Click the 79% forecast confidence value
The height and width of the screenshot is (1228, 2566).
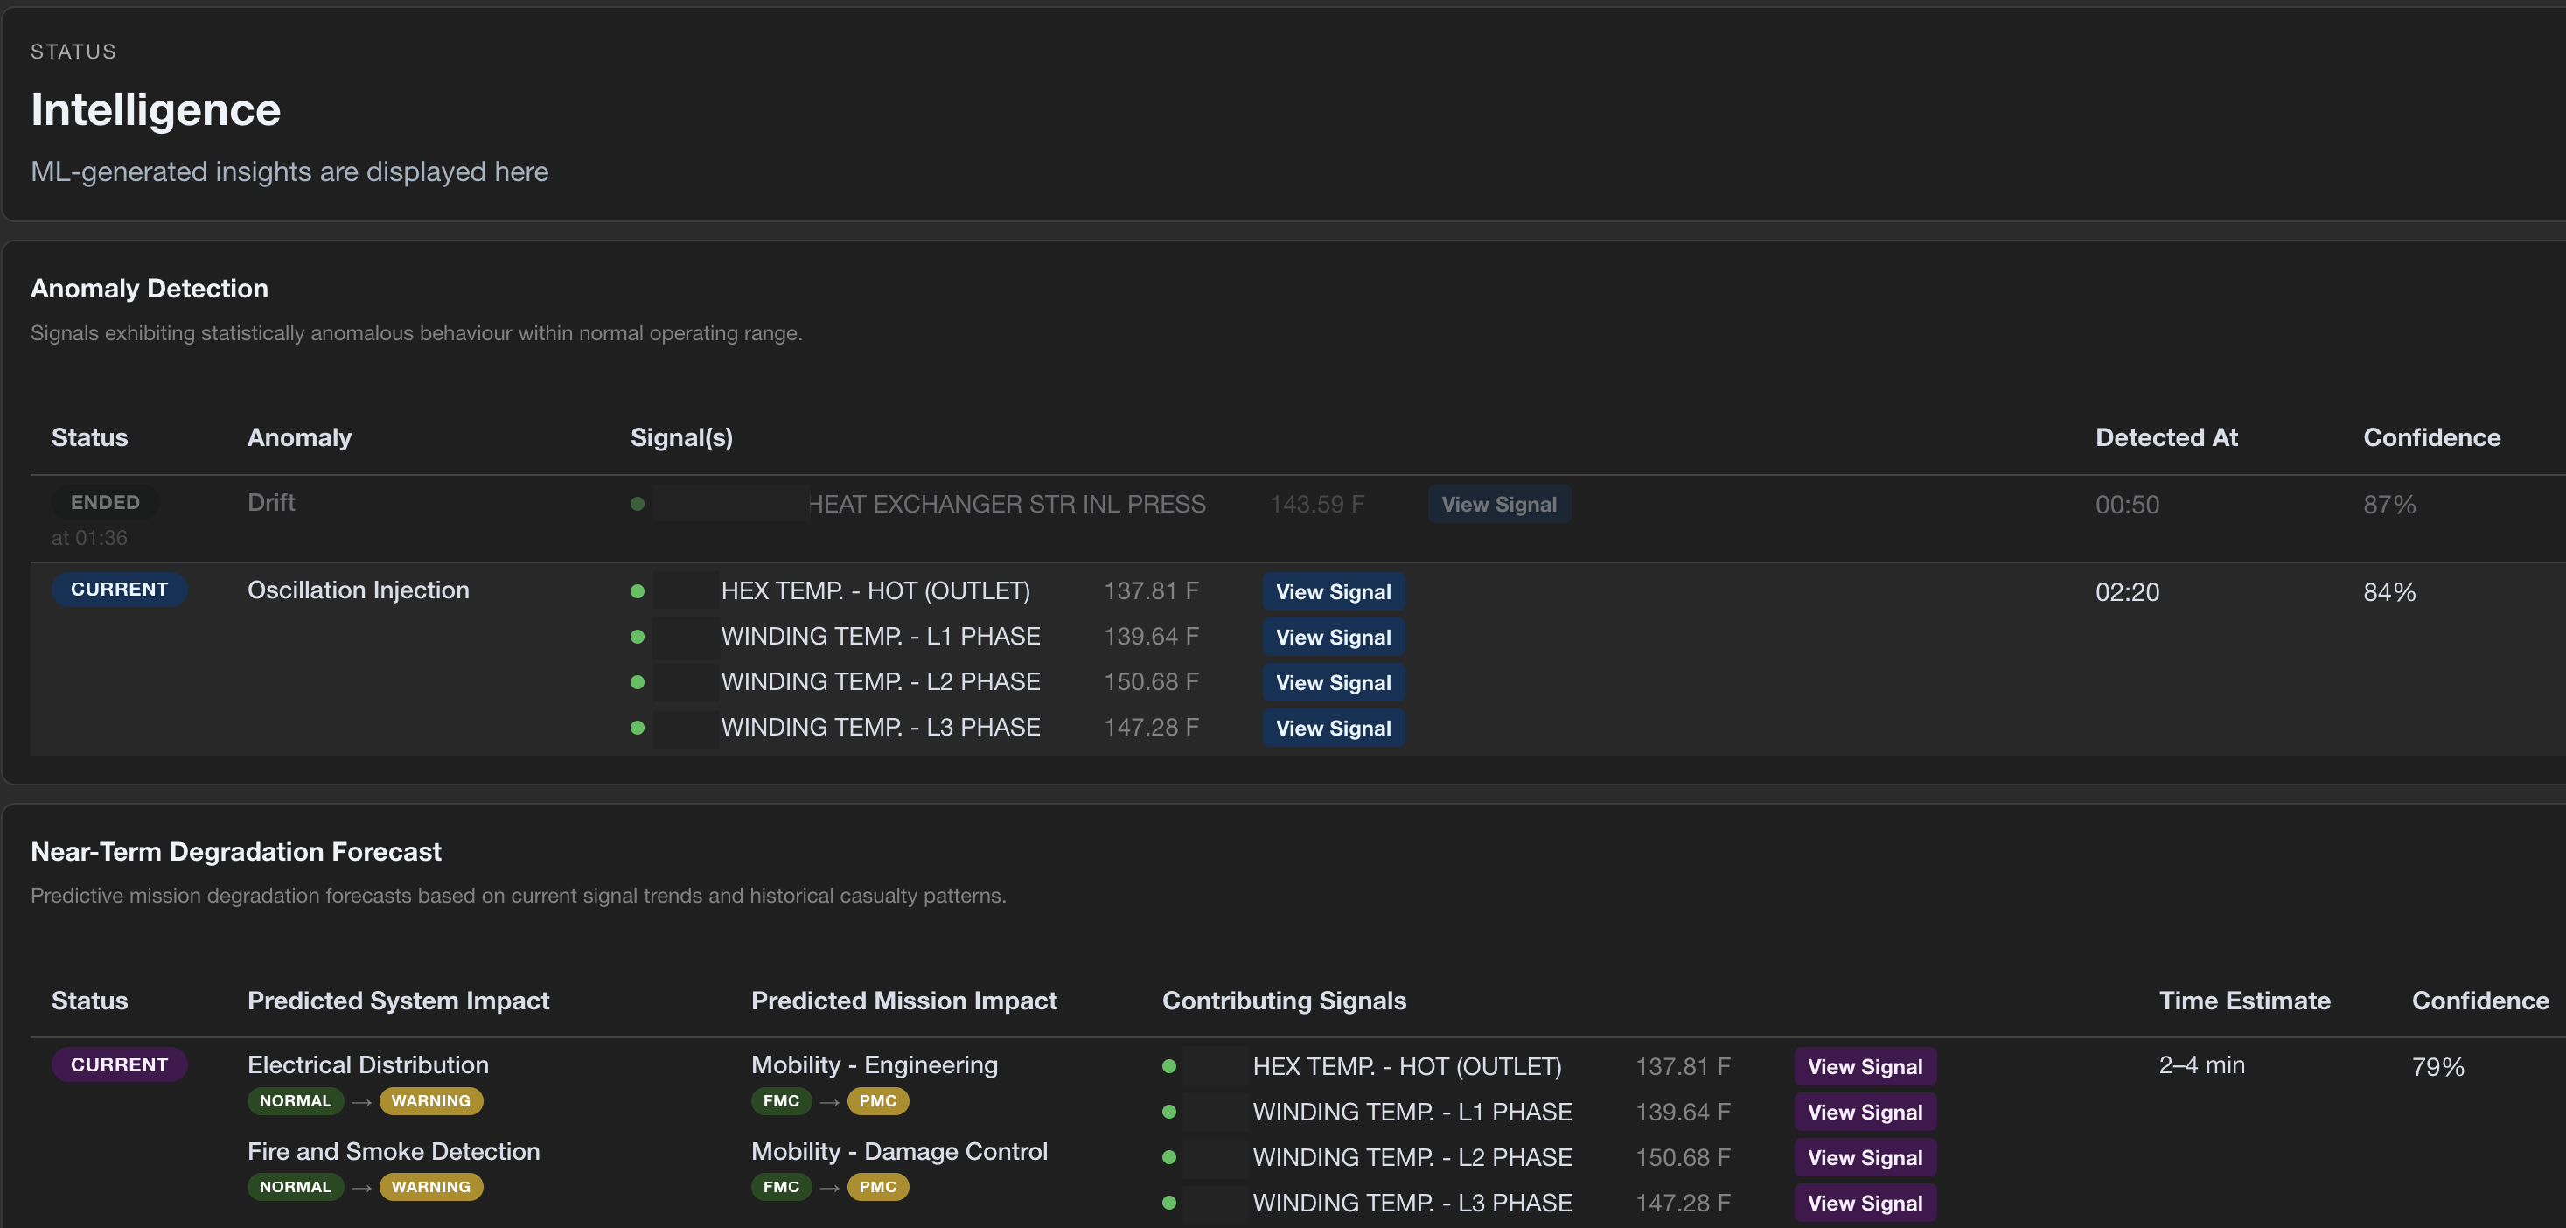[2437, 1067]
